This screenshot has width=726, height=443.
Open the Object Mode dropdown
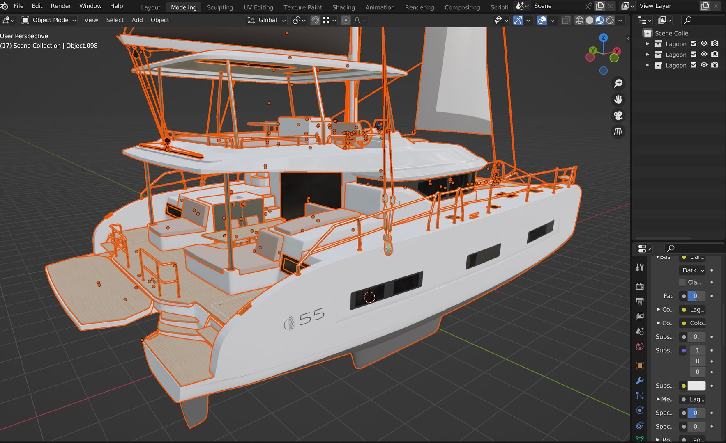[x=49, y=20]
